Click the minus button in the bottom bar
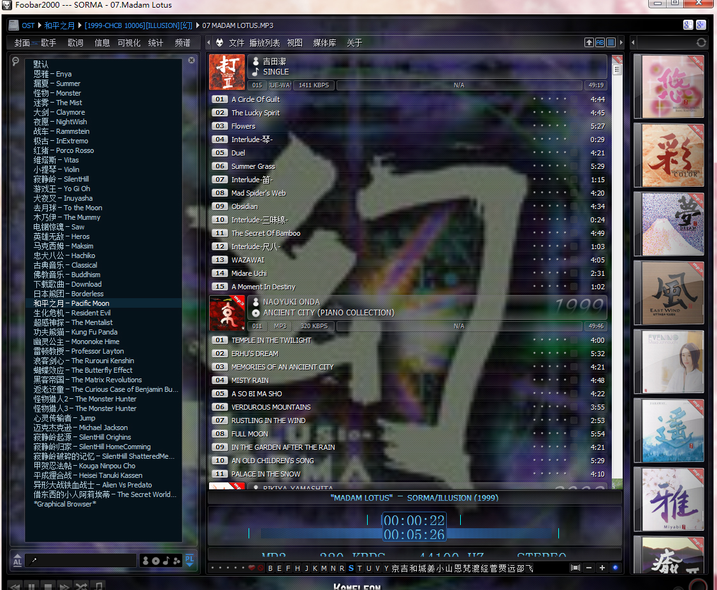This screenshot has height=590, width=717. point(589,568)
